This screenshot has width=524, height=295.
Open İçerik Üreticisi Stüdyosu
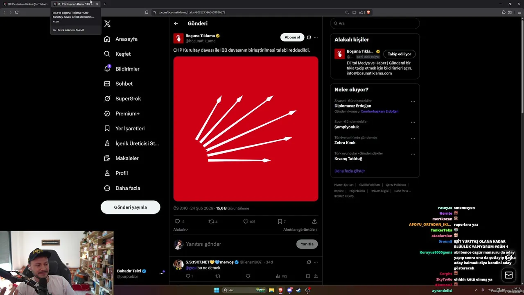[131, 143]
